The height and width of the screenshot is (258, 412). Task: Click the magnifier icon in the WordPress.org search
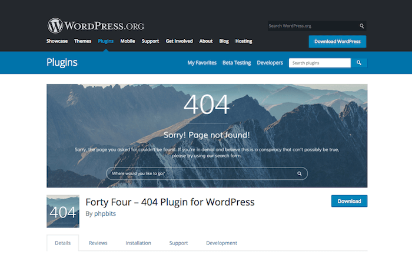coord(361,26)
